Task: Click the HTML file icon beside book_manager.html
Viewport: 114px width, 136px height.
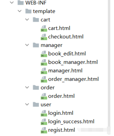Action: tap(44, 62)
